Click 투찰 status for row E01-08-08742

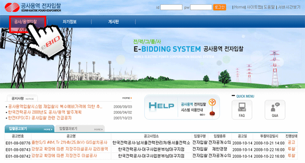292,156
